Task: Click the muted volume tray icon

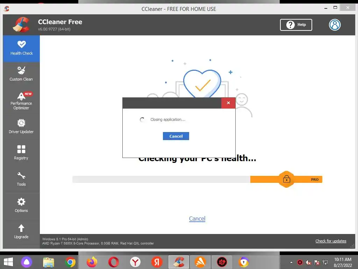Action: [308, 262]
